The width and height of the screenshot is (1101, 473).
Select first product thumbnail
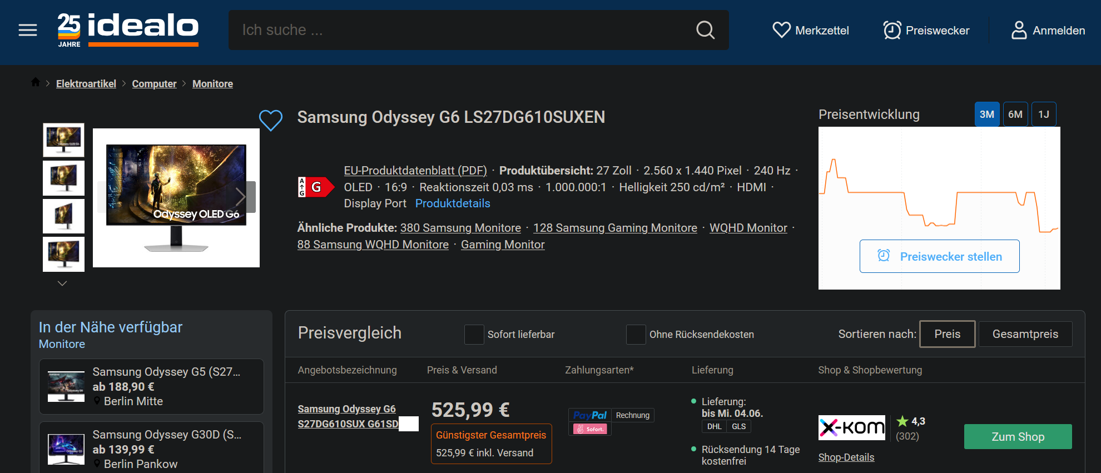tap(63, 140)
